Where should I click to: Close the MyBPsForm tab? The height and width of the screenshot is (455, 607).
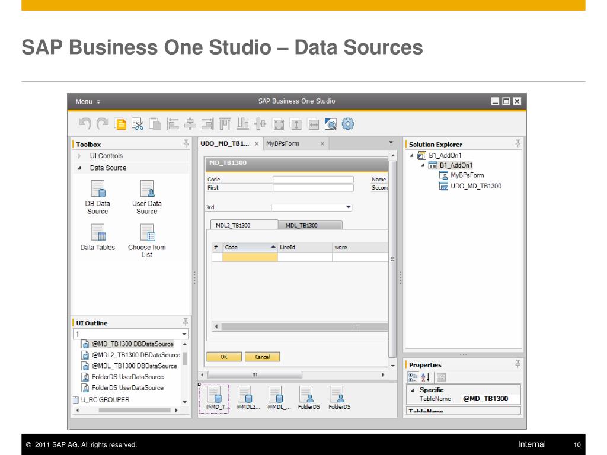point(322,144)
